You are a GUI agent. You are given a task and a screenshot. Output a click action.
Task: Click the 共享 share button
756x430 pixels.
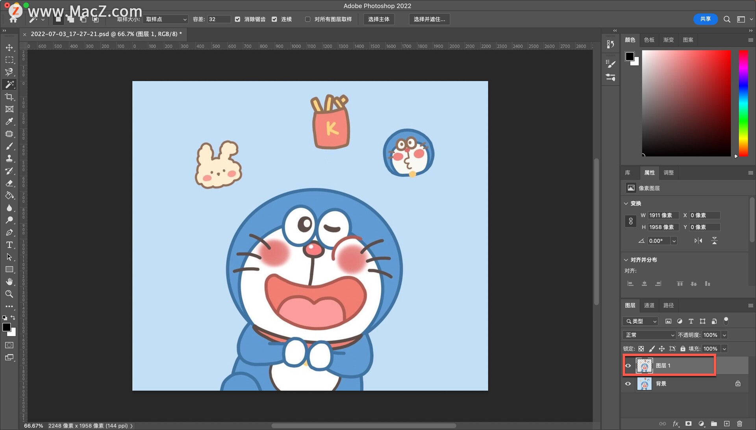[x=705, y=19]
